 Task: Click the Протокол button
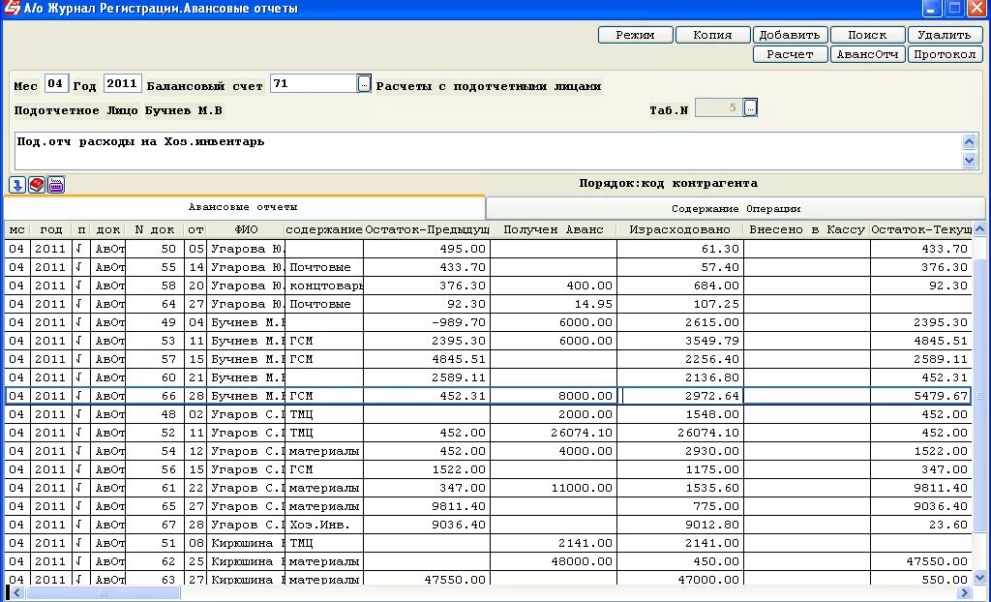coord(945,54)
